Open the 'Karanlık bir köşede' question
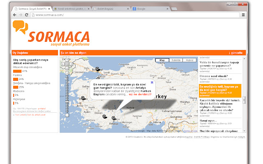This screenshot has width=263, height=164. [220, 105]
